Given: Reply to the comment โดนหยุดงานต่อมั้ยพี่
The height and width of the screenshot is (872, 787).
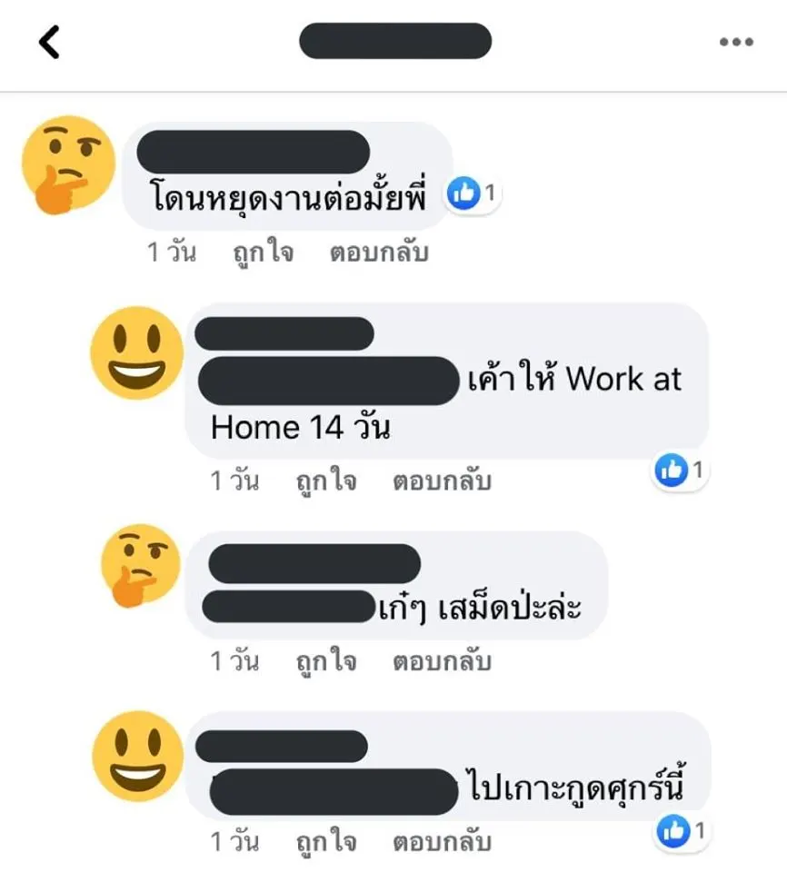Looking at the screenshot, I should tap(379, 253).
